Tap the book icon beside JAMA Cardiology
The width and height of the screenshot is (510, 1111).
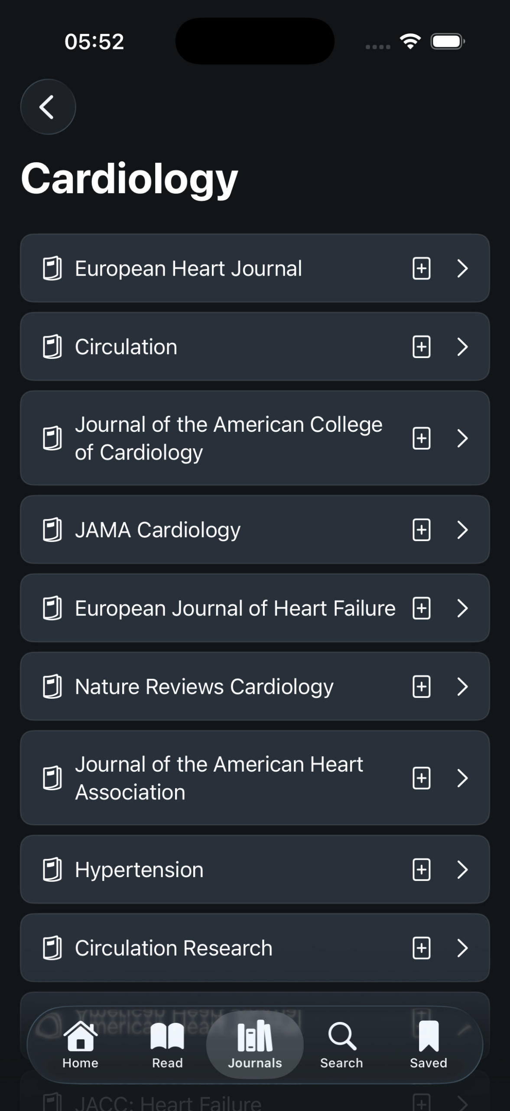pyautogui.click(x=52, y=529)
